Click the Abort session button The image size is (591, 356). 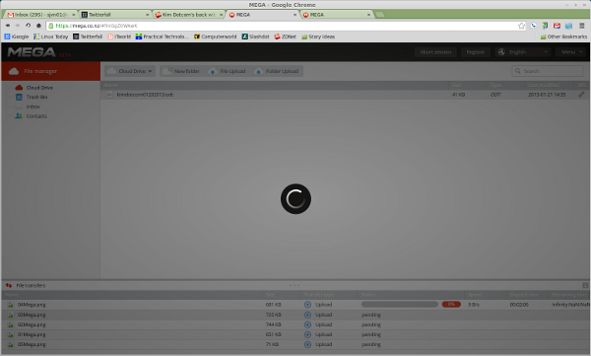tap(435, 52)
